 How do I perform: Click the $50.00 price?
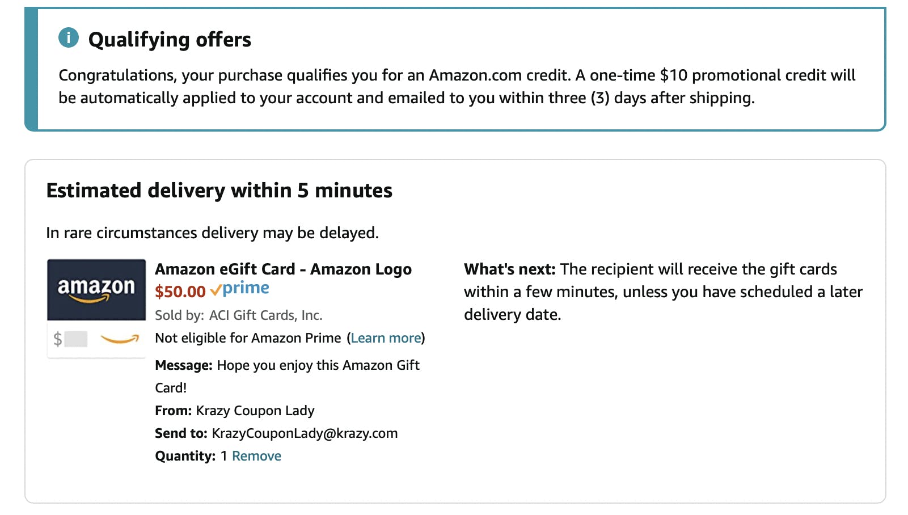coord(180,292)
